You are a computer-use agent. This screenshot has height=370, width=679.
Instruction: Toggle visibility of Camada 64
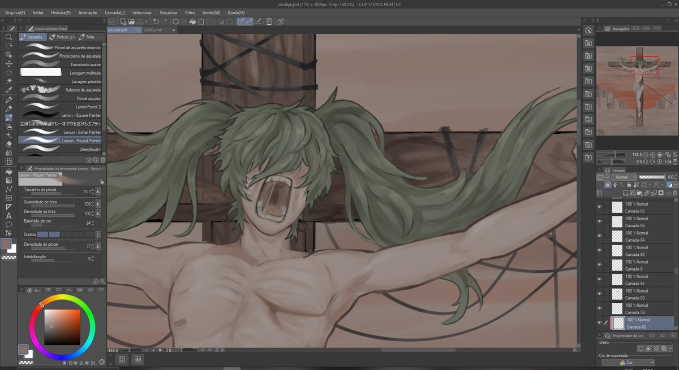point(599,236)
